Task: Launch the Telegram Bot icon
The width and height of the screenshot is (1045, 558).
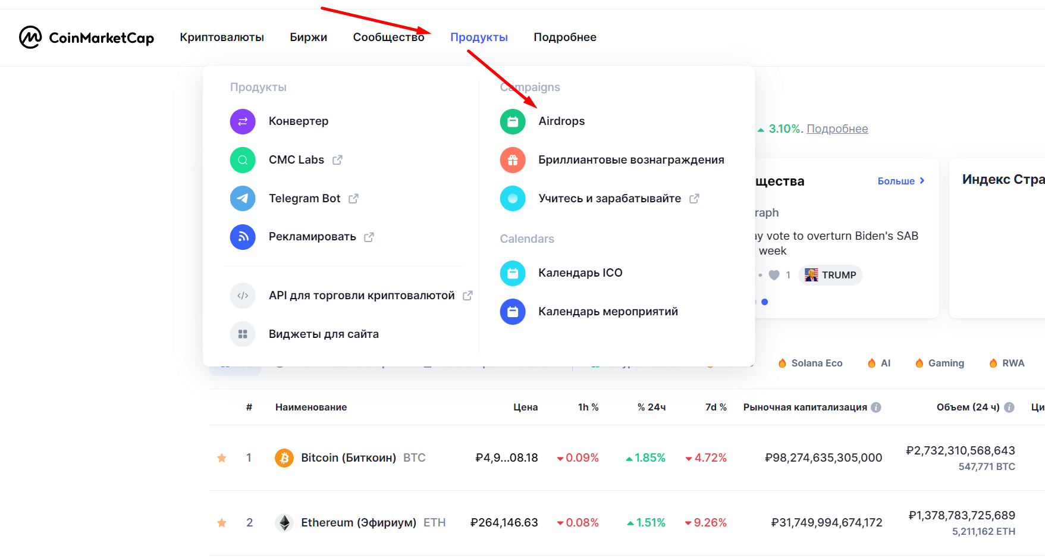Action: 243,198
